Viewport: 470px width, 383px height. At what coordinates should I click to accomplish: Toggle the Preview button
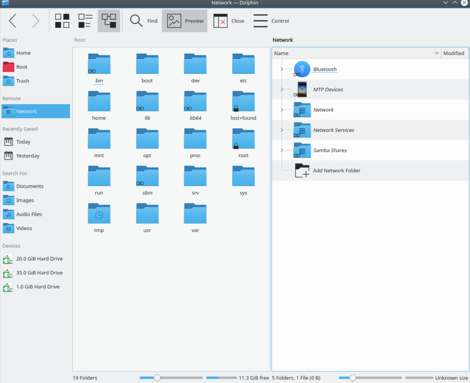[x=185, y=21]
